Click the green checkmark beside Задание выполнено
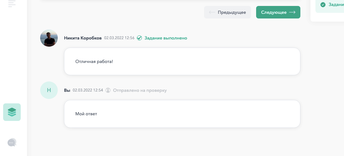The width and height of the screenshot is (344, 156). pos(139,38)
